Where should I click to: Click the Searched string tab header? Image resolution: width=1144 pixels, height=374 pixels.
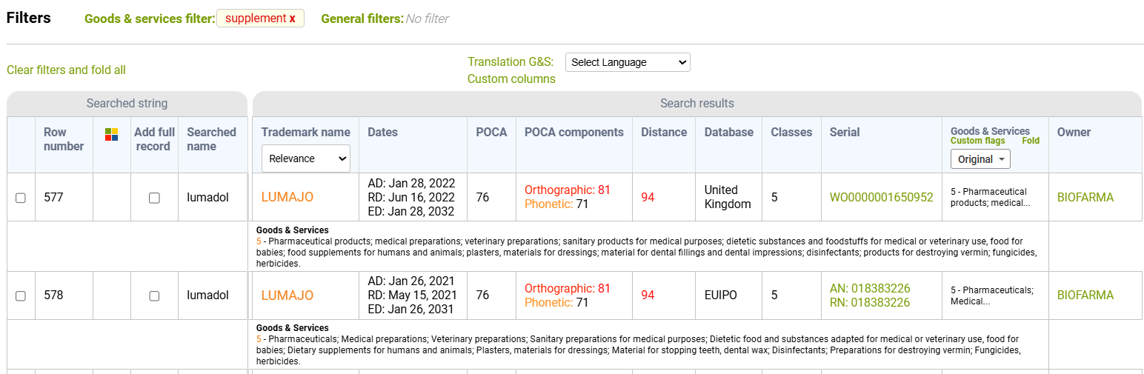(x=127, y=104)
